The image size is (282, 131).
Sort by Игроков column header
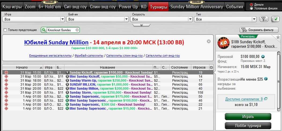click(199, 68)
